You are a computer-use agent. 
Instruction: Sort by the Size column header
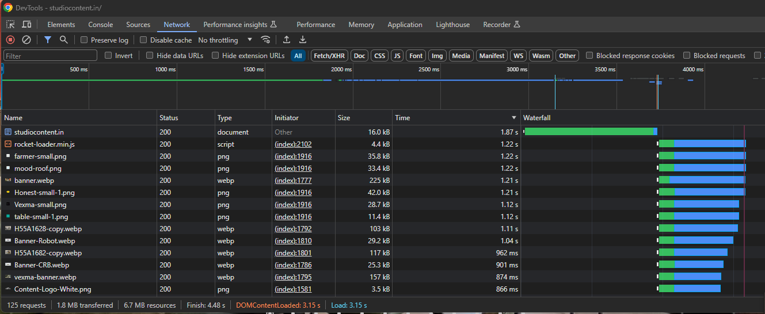[364, 117]
